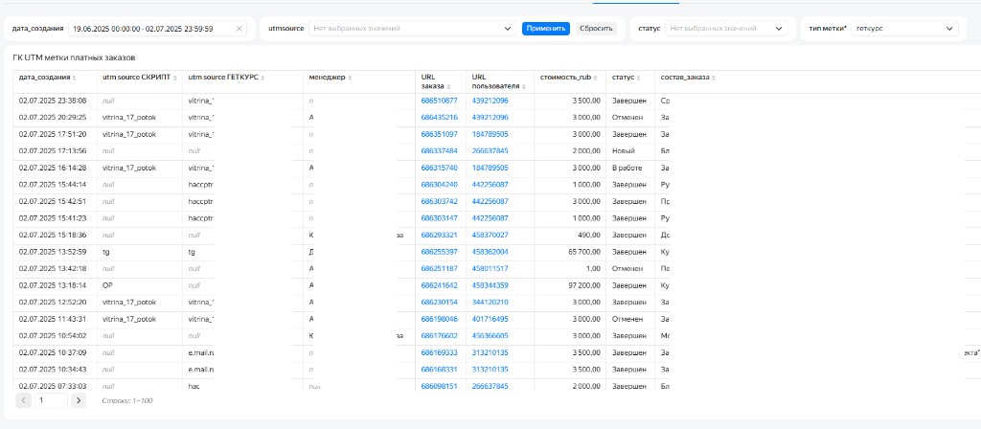Screen dimensions: 981x429
Task: Open order link 686198046
Action: point(439,319)
